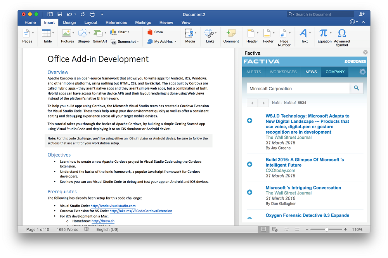Screen dimensions: 388x258
Task: Open the View tab
Action: pos(186,22)
